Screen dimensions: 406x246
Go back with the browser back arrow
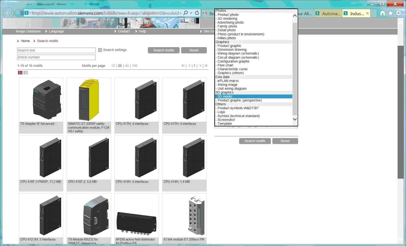pos(8,13)
